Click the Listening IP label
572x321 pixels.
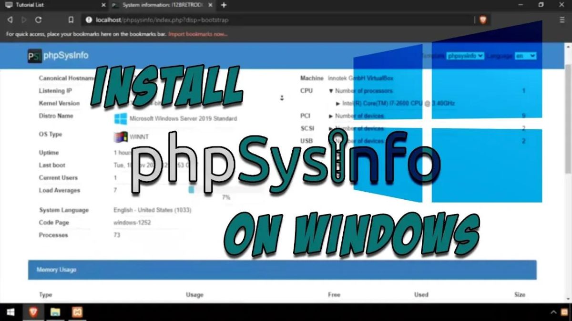(x=55, y=90)
